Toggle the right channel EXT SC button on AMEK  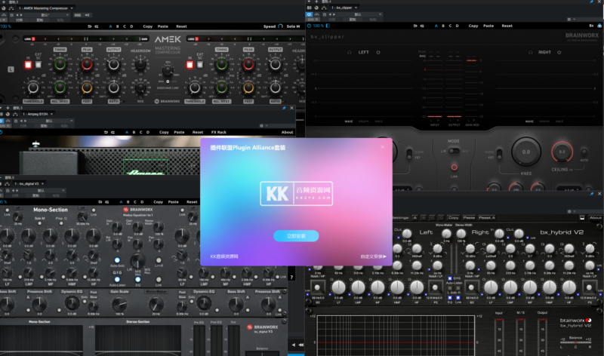199,65
